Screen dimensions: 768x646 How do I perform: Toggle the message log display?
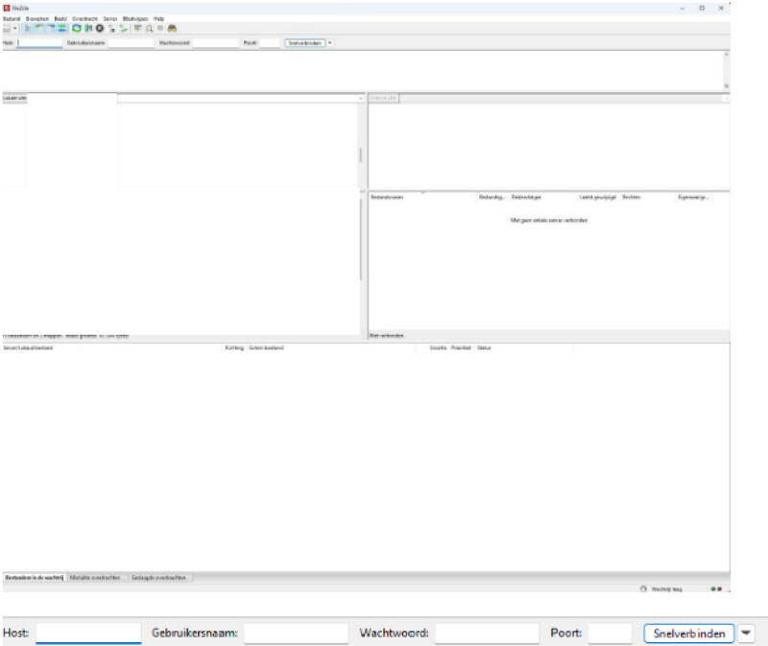[x=28, y=29]
